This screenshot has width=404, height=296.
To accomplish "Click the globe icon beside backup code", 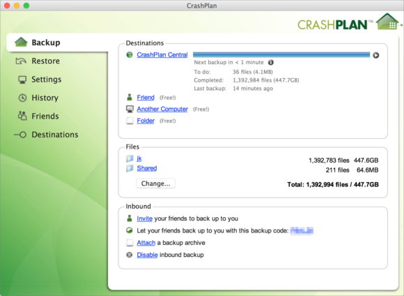I will point(130,230).
